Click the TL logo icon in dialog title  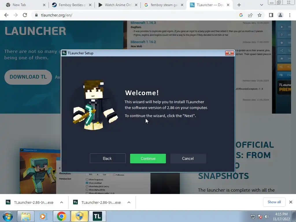click(64, 53)
